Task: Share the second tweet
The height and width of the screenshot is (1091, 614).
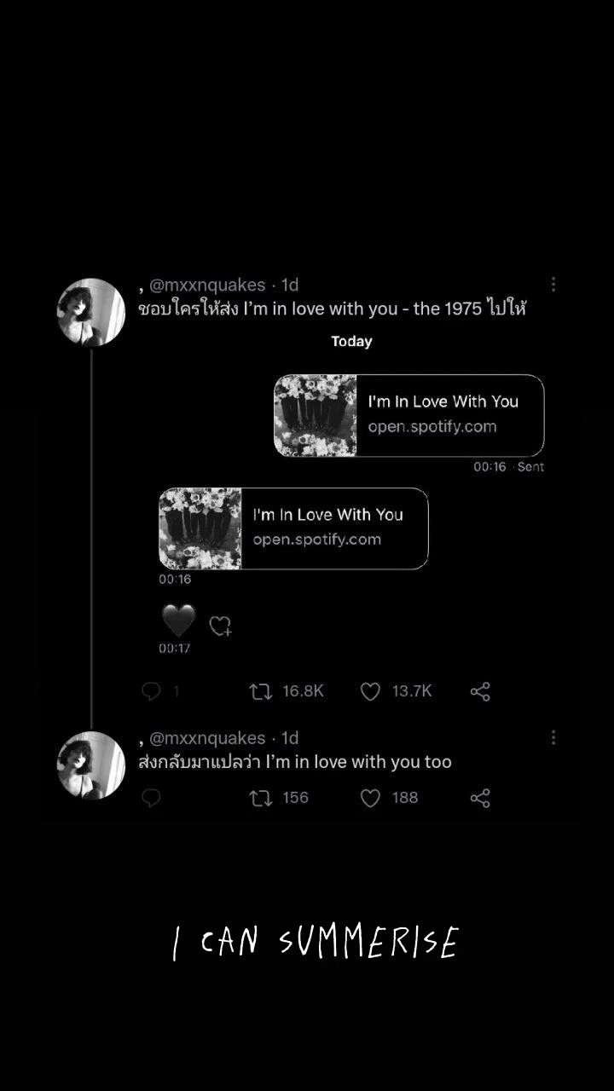Action: point(480,798)
